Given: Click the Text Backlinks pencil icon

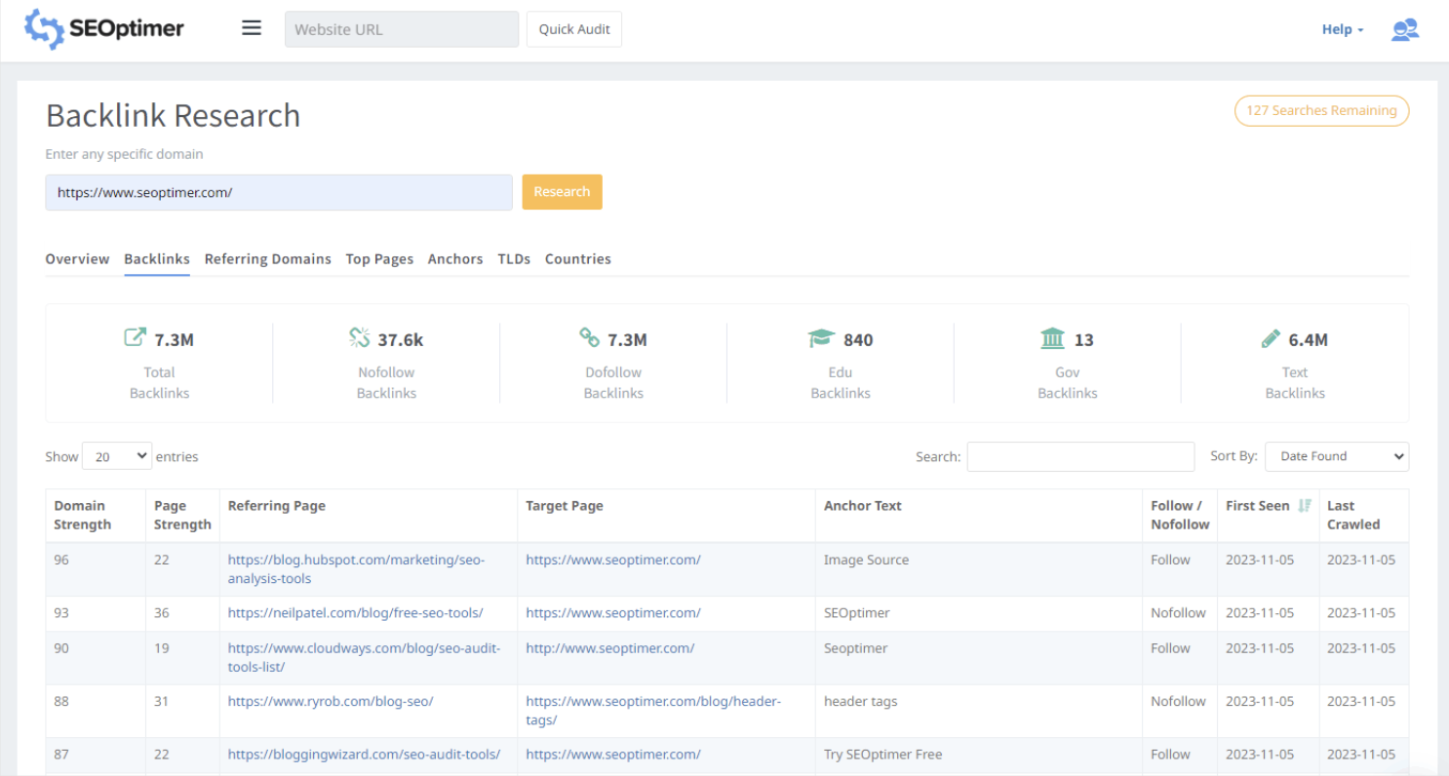Looking at the screenshot, I should click(x=1271, y=339).
